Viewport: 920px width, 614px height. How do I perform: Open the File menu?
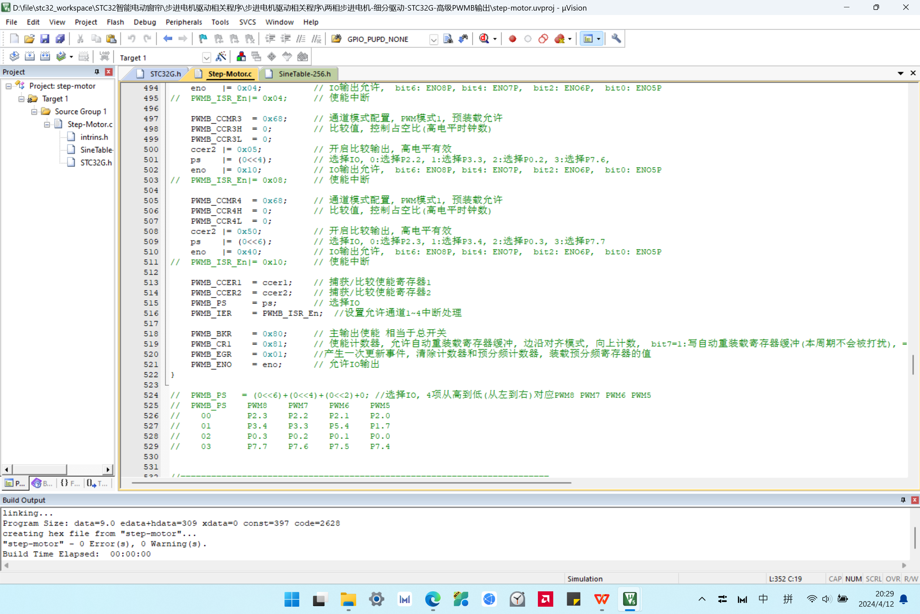pyautogui.click(x=11, y=22)
